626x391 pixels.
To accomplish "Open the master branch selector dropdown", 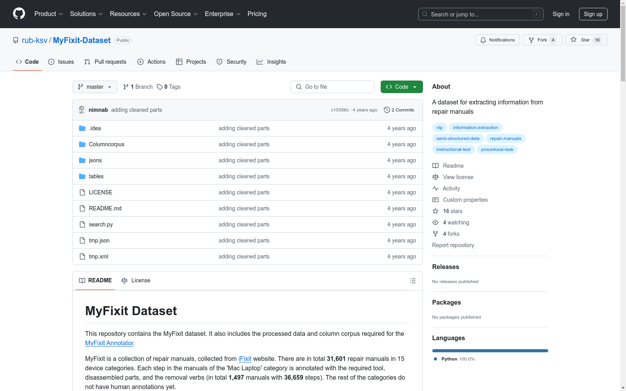I will (95, 87).
